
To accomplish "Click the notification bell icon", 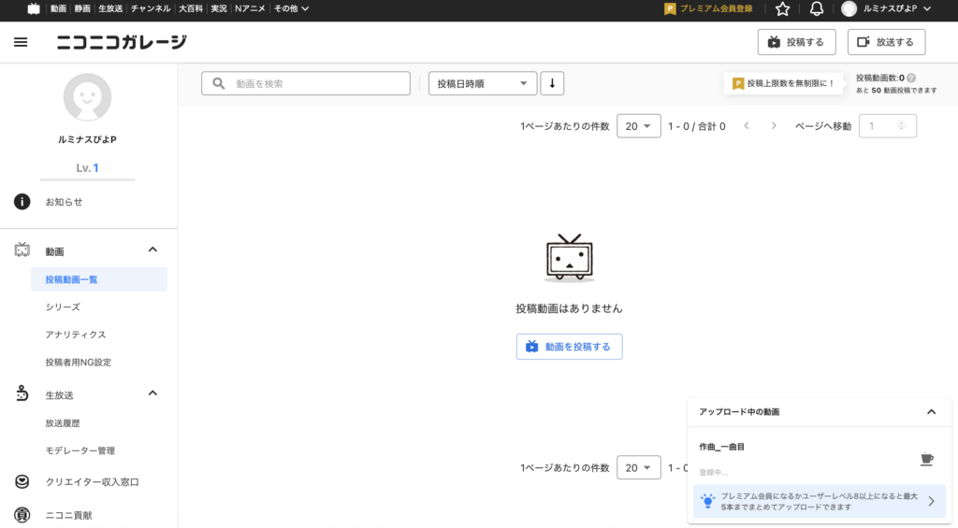I will [817, 9].
